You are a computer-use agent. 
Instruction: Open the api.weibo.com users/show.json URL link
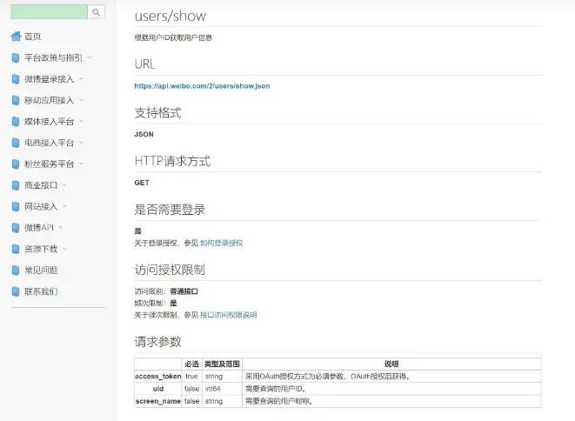[x=202, y=86]
